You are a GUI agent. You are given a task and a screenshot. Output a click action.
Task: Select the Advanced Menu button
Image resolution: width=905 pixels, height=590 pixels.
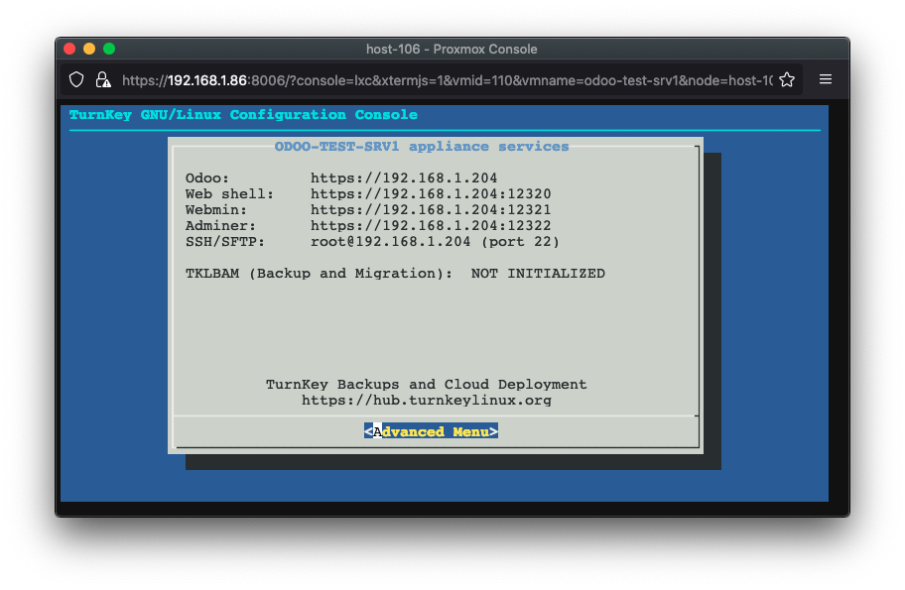point(431,431)
